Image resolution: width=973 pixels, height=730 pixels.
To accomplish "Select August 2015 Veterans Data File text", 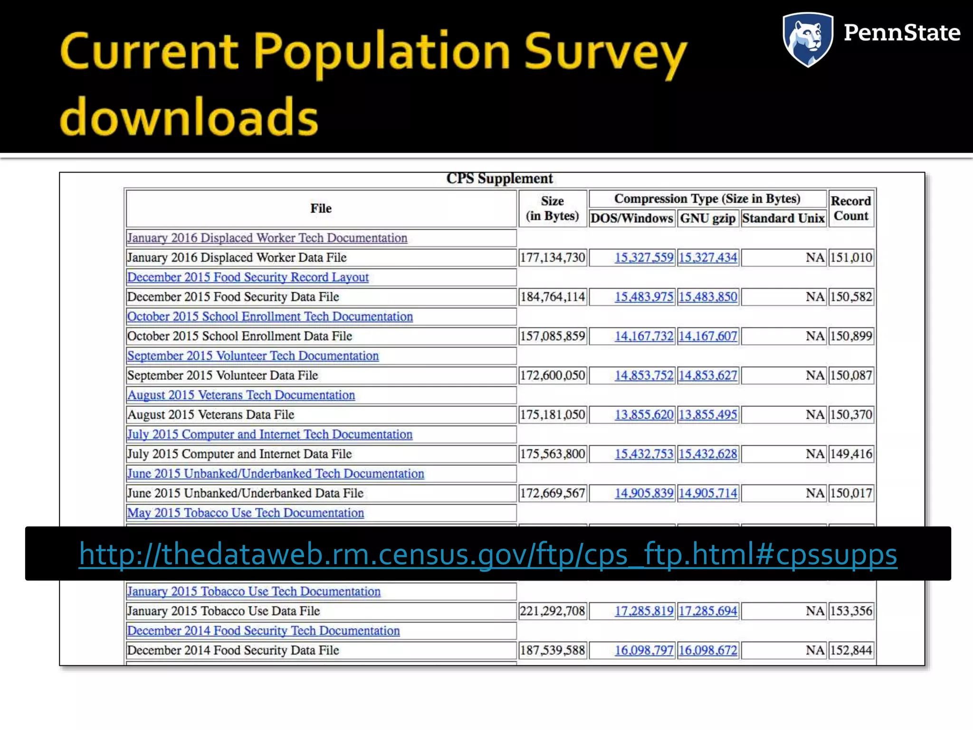I will (x=210, y=415).
